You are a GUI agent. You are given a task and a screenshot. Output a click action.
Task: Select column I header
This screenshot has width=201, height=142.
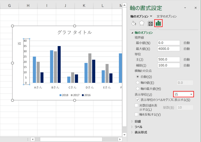(x=47, y=5)
